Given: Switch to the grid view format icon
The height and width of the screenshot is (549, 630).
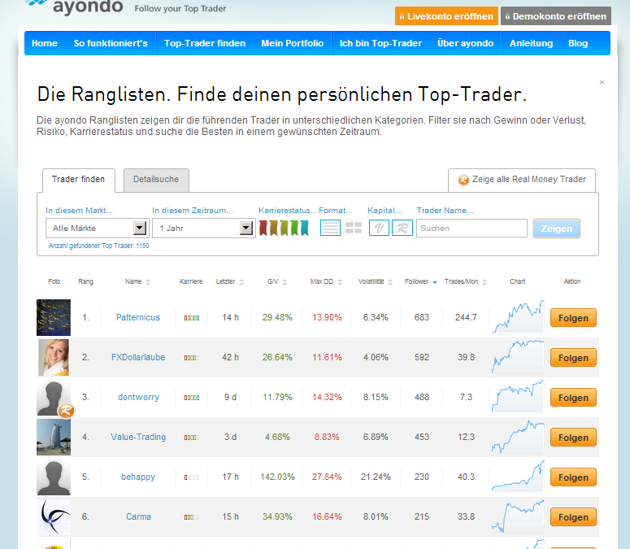Looking at the screenshot, I should click(354, 228).
